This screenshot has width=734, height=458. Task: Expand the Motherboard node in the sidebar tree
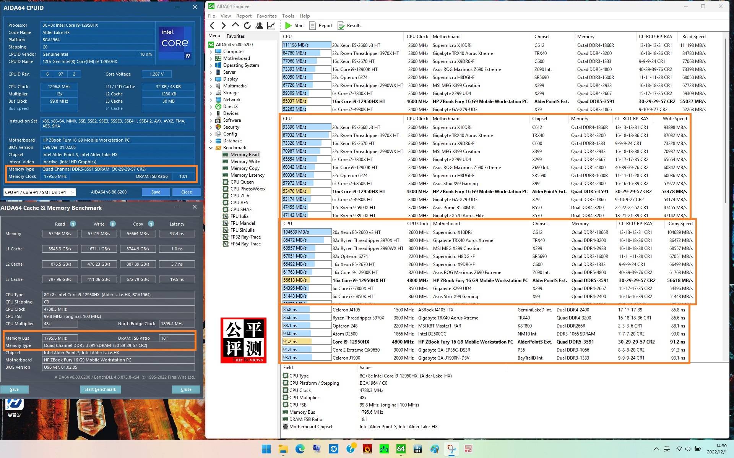coord(211,58)
